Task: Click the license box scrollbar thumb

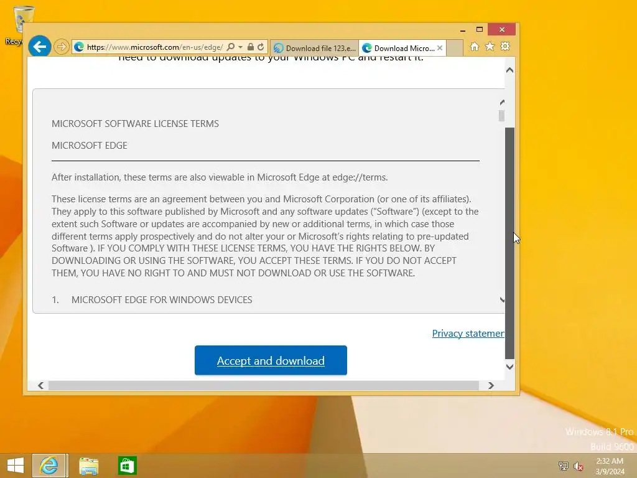Action: click(x=502, y=116)
